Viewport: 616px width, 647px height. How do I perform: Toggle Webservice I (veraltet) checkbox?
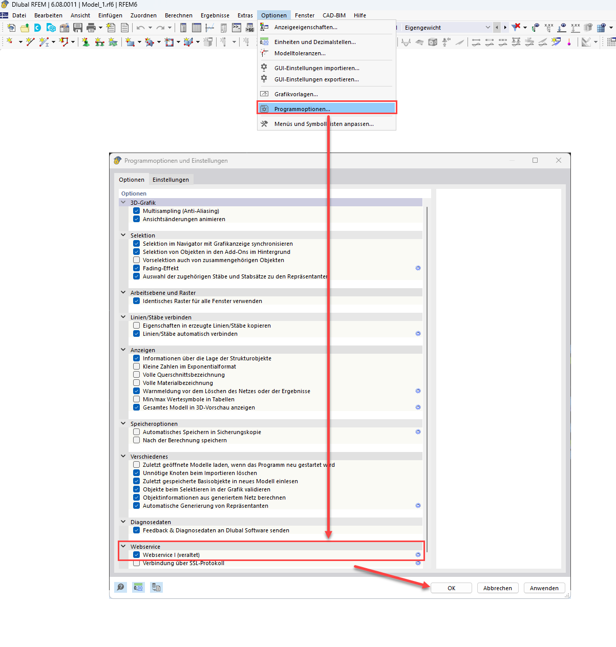coord(137,555)
